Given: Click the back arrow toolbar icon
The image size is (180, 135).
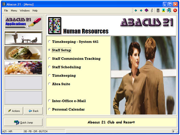Looking at the screenshot, I should (136, 11).
